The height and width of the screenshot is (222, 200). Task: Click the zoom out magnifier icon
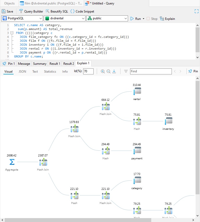coord(108,71)
